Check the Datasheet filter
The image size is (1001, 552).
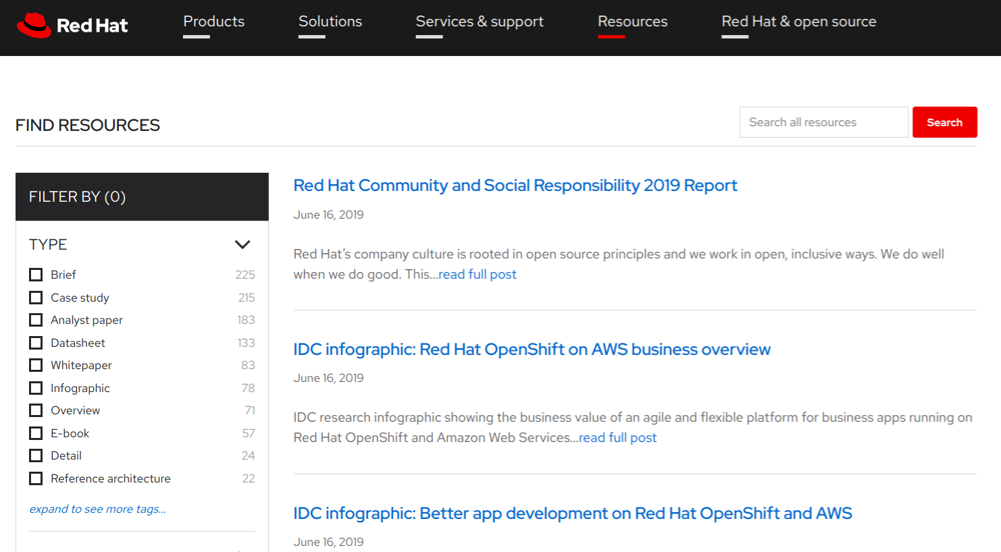point(36,343)
